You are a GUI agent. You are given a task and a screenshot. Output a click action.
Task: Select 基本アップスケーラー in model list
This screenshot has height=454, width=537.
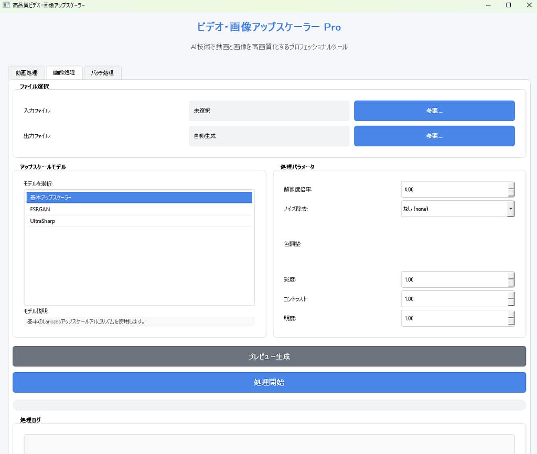pos(139,198)
